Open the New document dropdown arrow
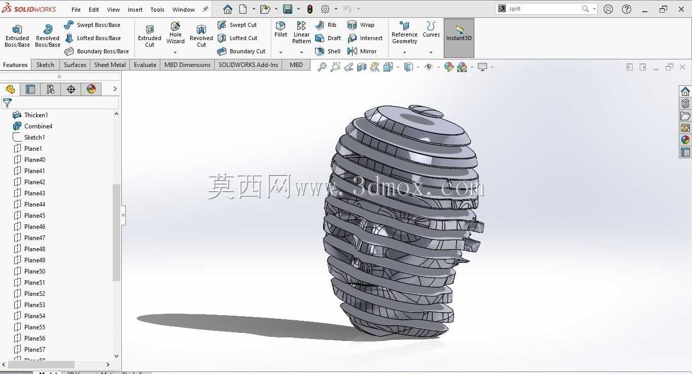The image size is (692, 374). [254, 9]
